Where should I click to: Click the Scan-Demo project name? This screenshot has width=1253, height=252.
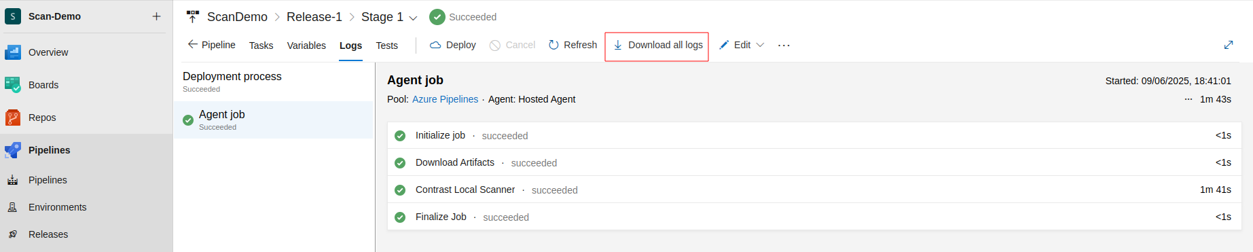[x=54, y=16]
